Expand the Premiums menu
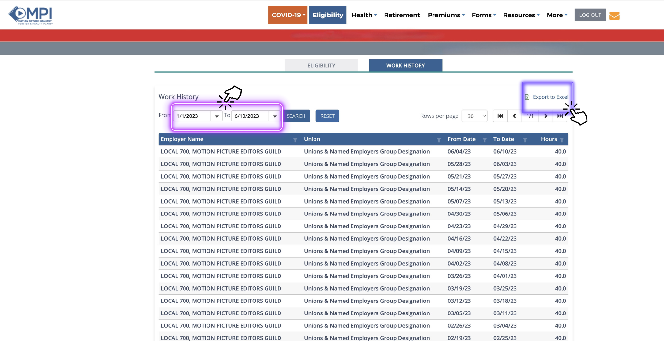 (x=446, y=15)
